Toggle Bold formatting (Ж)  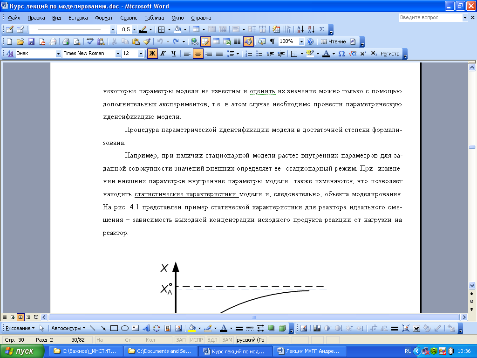coord(152,54)
